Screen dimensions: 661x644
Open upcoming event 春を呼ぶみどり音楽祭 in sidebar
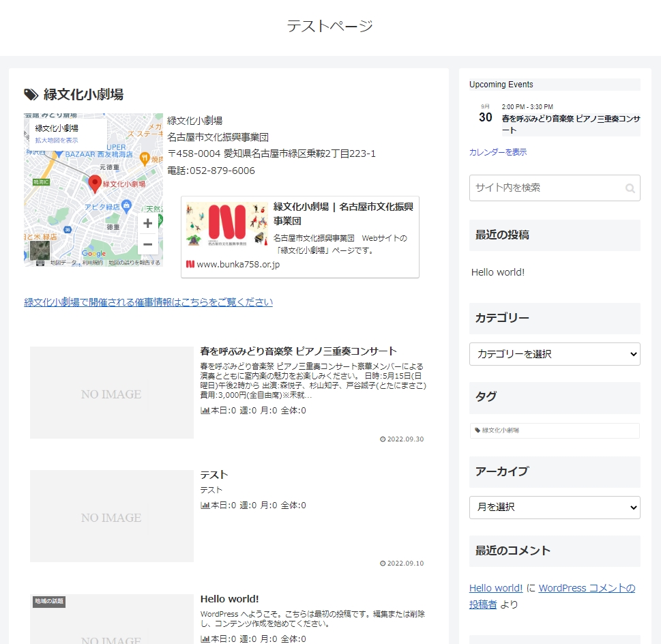571,124
